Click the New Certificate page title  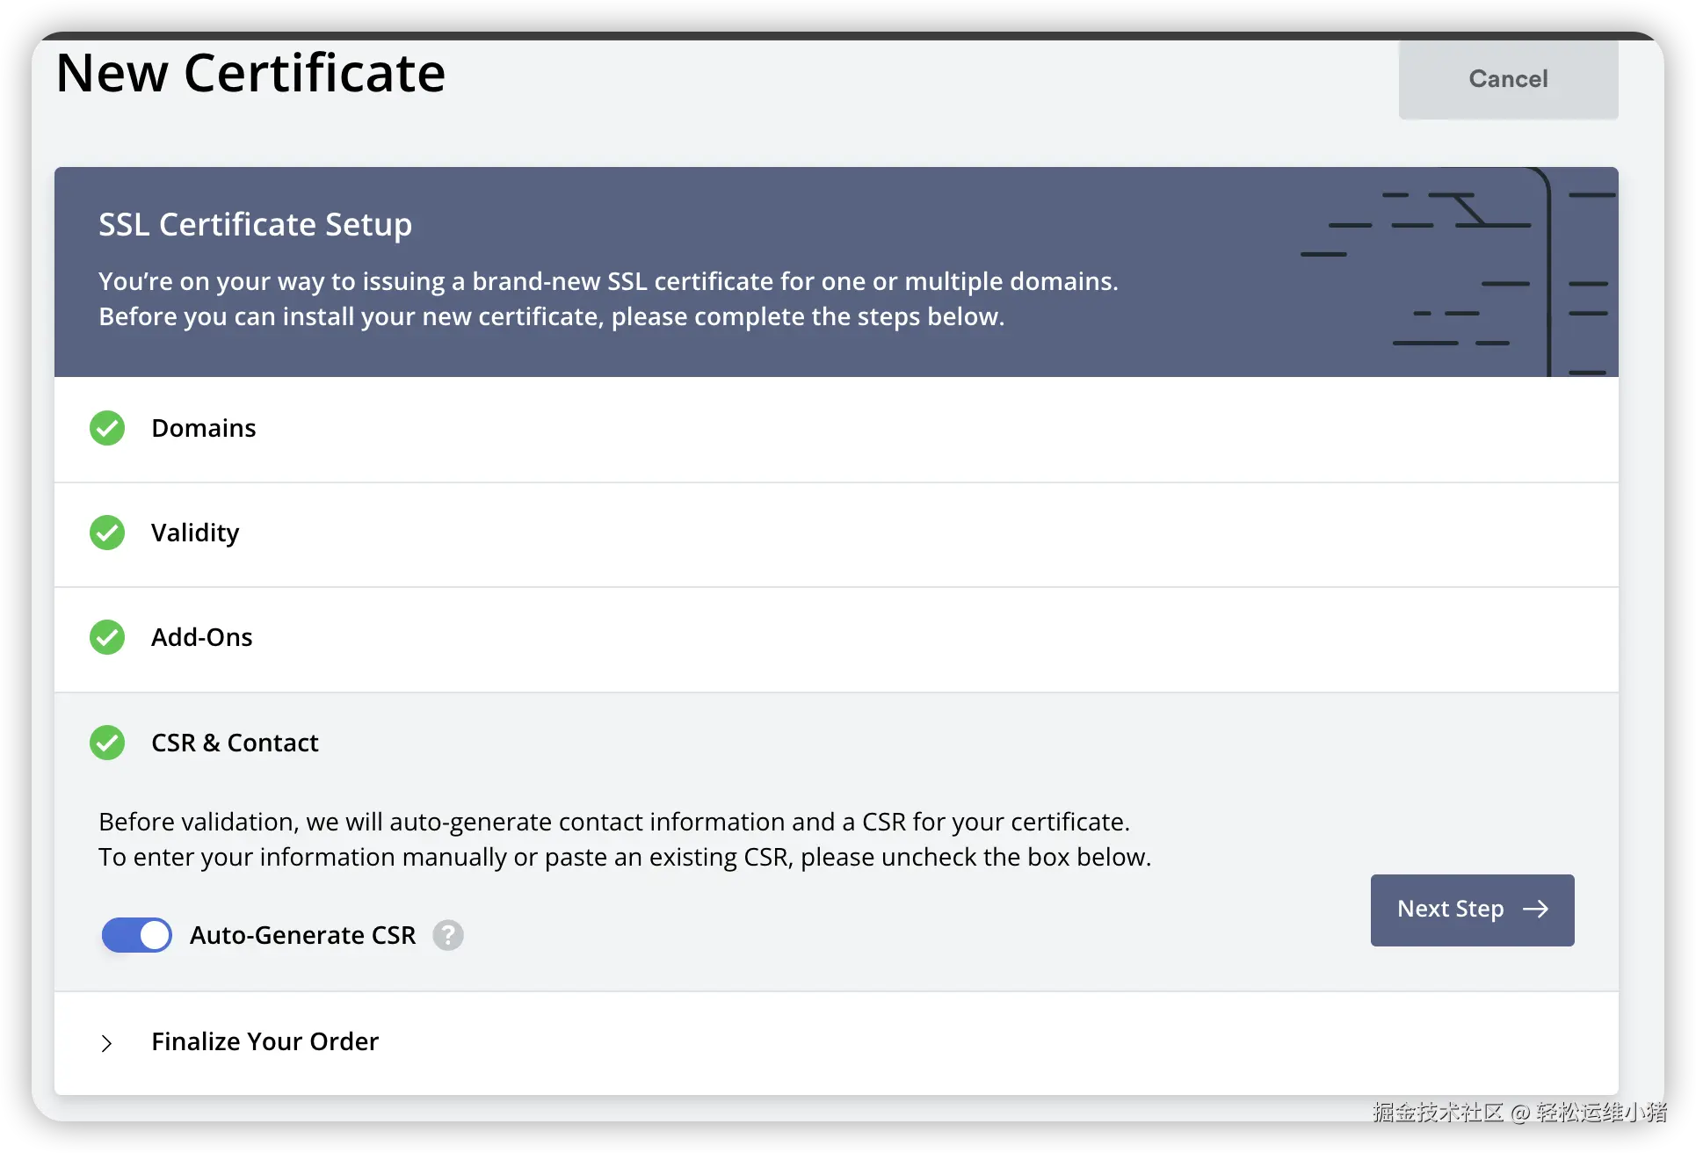tap(250, 73)
